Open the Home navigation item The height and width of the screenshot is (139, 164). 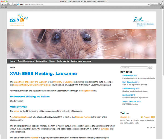(12, 61)
